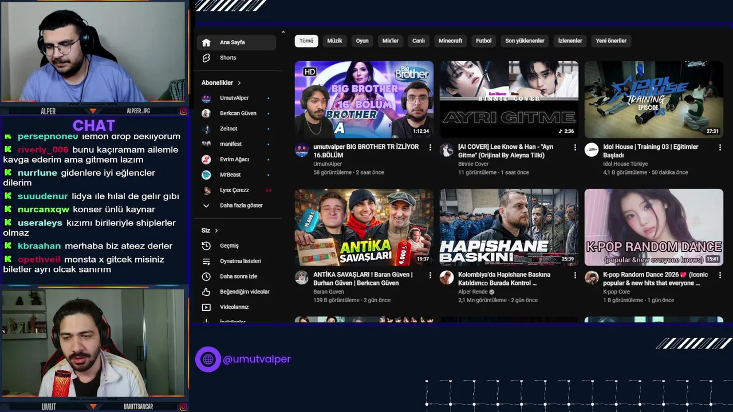Click the Daha sonra izle clock icon
The image size is (733, 412).
206,276
